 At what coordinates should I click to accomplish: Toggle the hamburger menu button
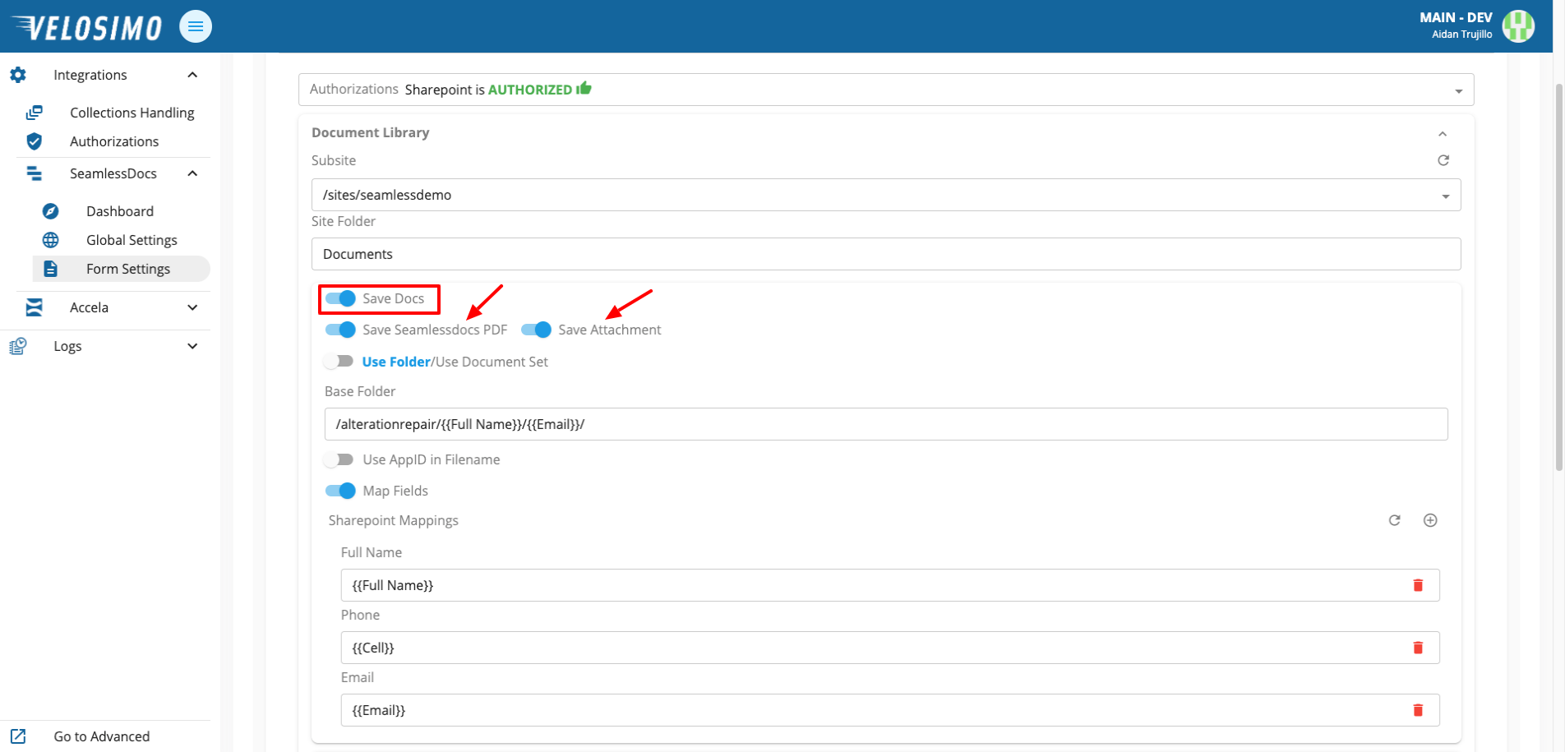point(196,26)
